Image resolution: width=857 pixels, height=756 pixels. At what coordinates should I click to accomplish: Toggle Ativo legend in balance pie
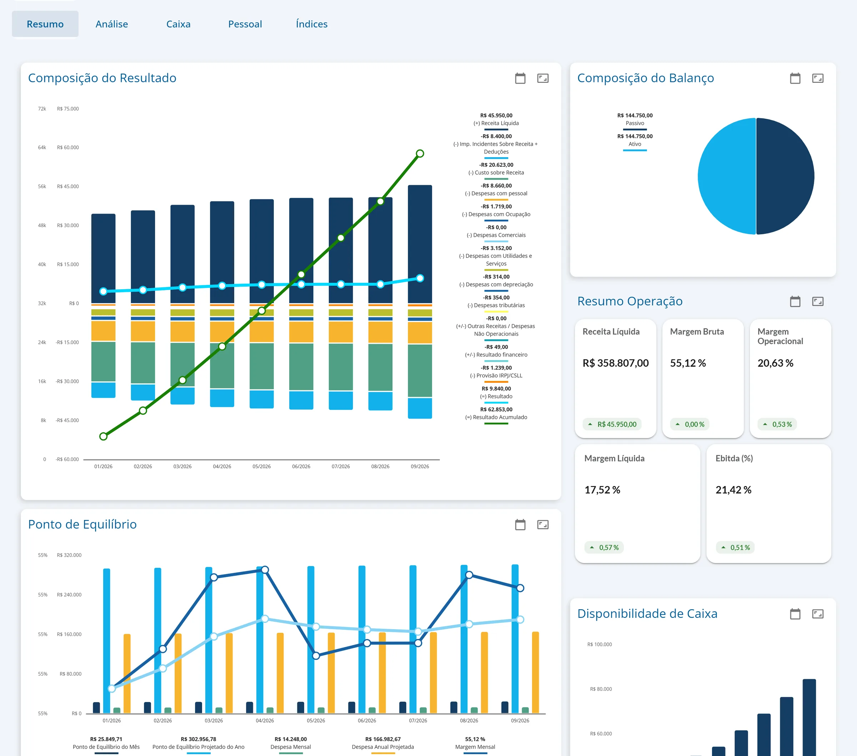click(635, 142)
